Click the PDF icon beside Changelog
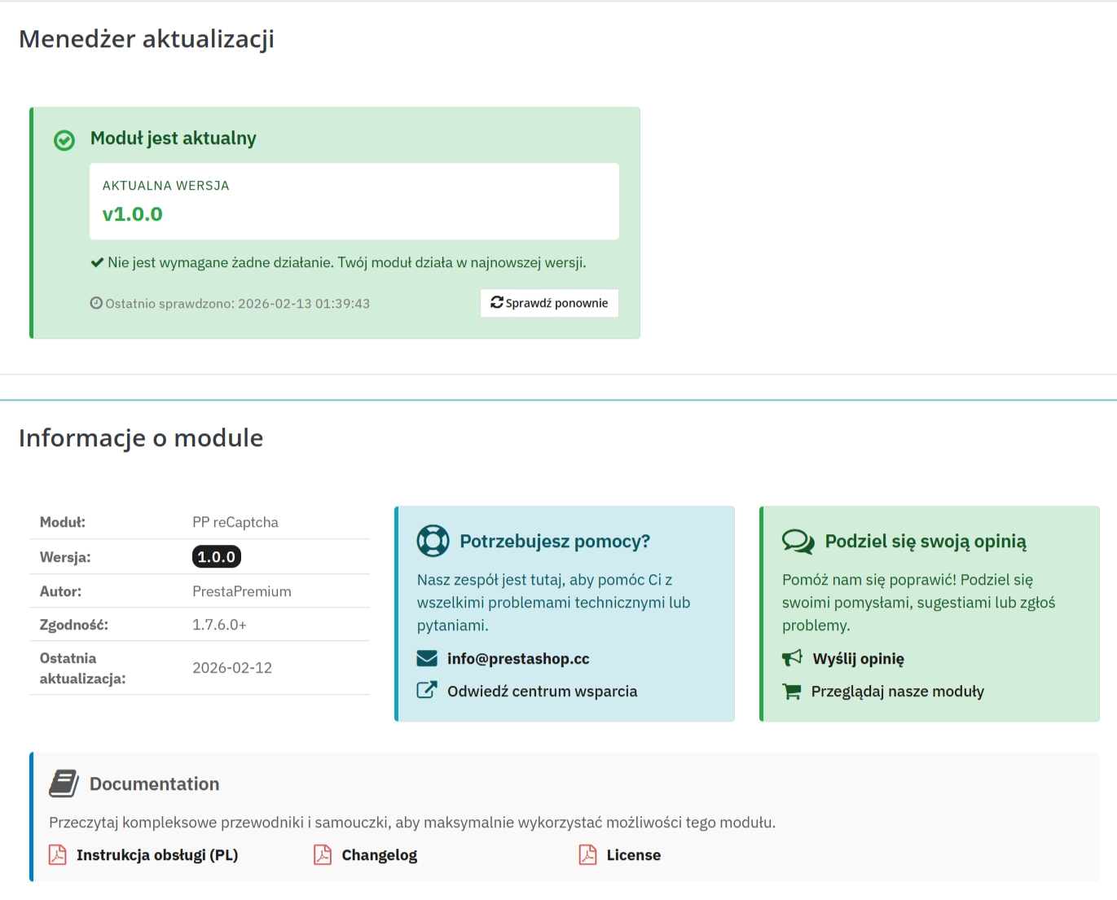This screenshot has width=1117, height=900. pyautogui.click(x=323, y=855)
